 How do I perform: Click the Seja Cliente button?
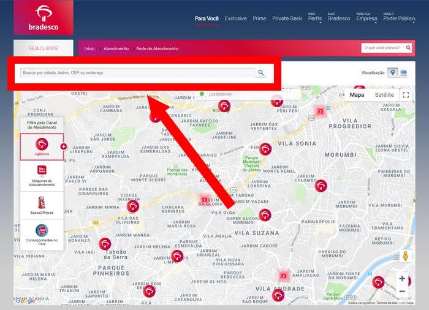pos(44,48)
